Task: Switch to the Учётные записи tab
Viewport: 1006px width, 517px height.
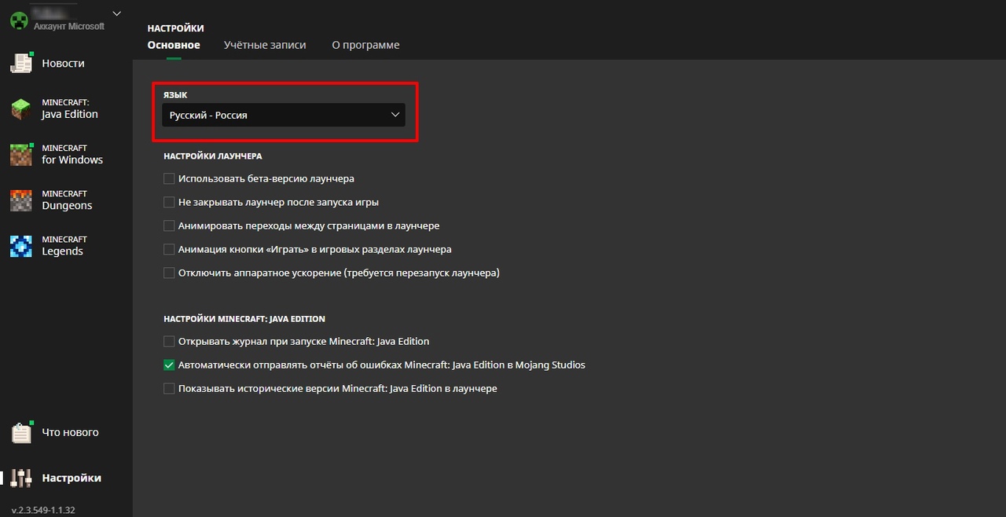Action: (x=265, y=45)
